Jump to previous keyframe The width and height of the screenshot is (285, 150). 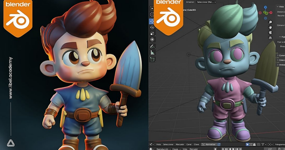[226, 149]
